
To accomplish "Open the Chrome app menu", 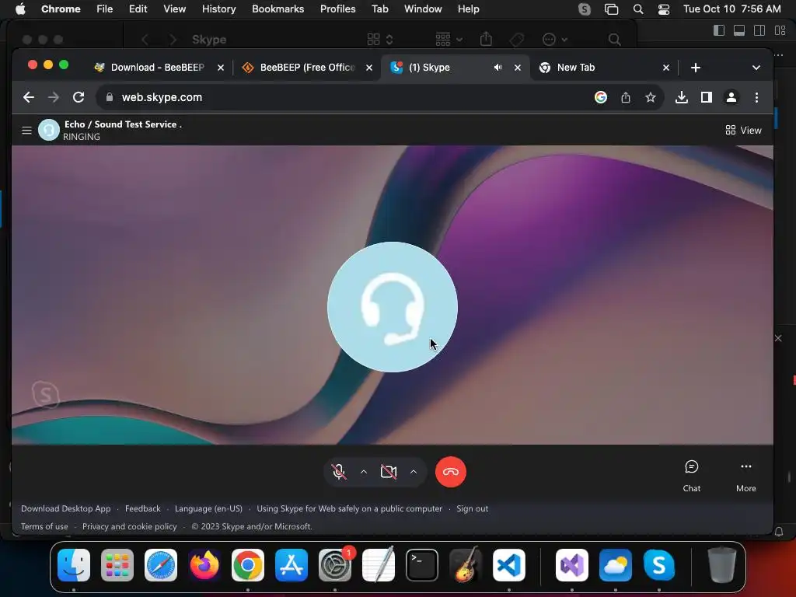I will pyautogui.click(x=61, y=9).
